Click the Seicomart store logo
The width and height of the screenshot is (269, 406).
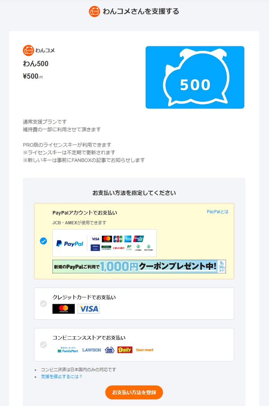click(x=145, y=350)
